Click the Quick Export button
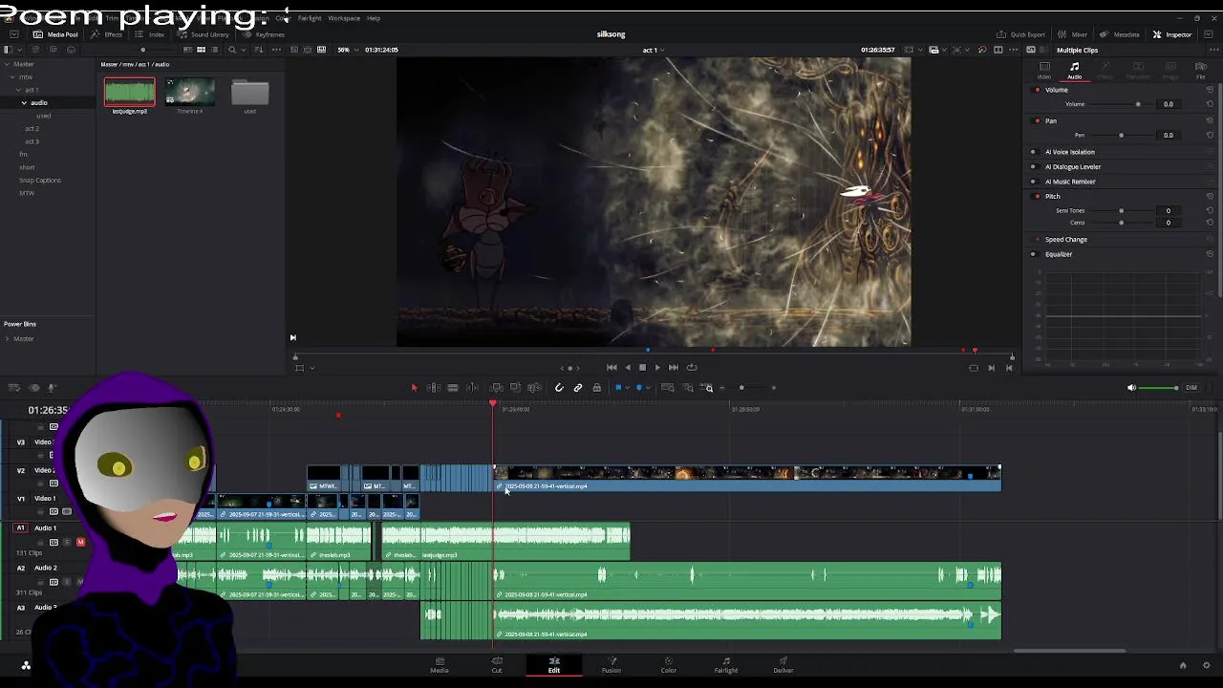Image resolution: width=1223 pixels, height=688 pixels. coord(1020,34)
